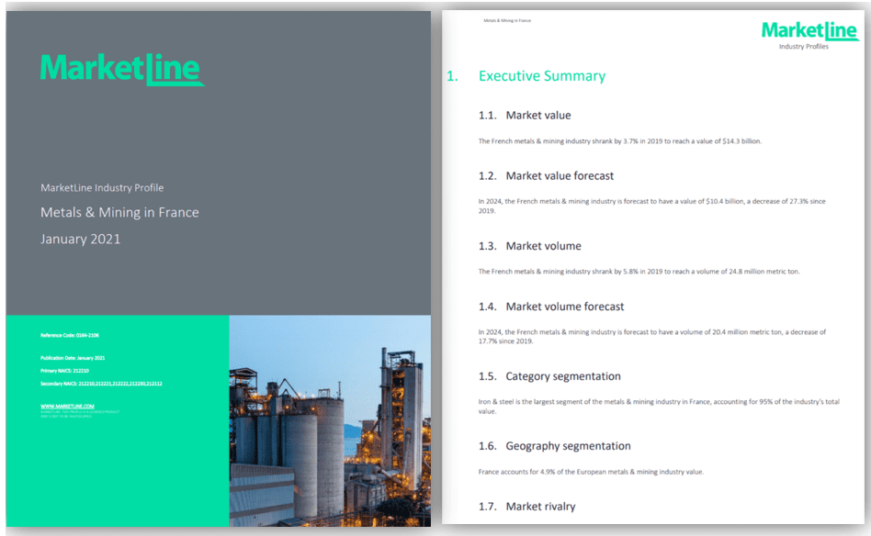Click the '1.4. Market volume forecast' heading
This screenshot has height=536, width=871.
(551, 307)
